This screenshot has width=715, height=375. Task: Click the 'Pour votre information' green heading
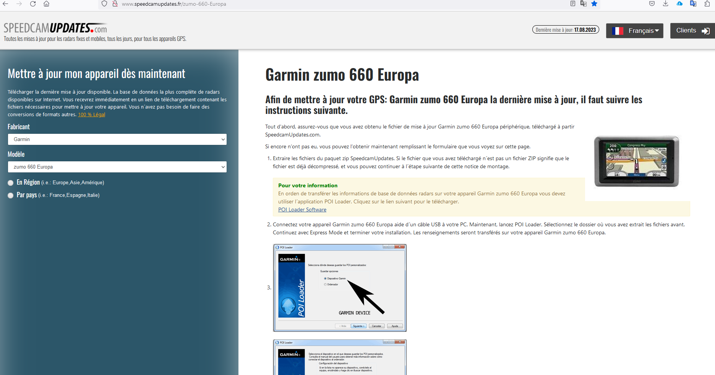pyautogui.click(x=308, y=185)
